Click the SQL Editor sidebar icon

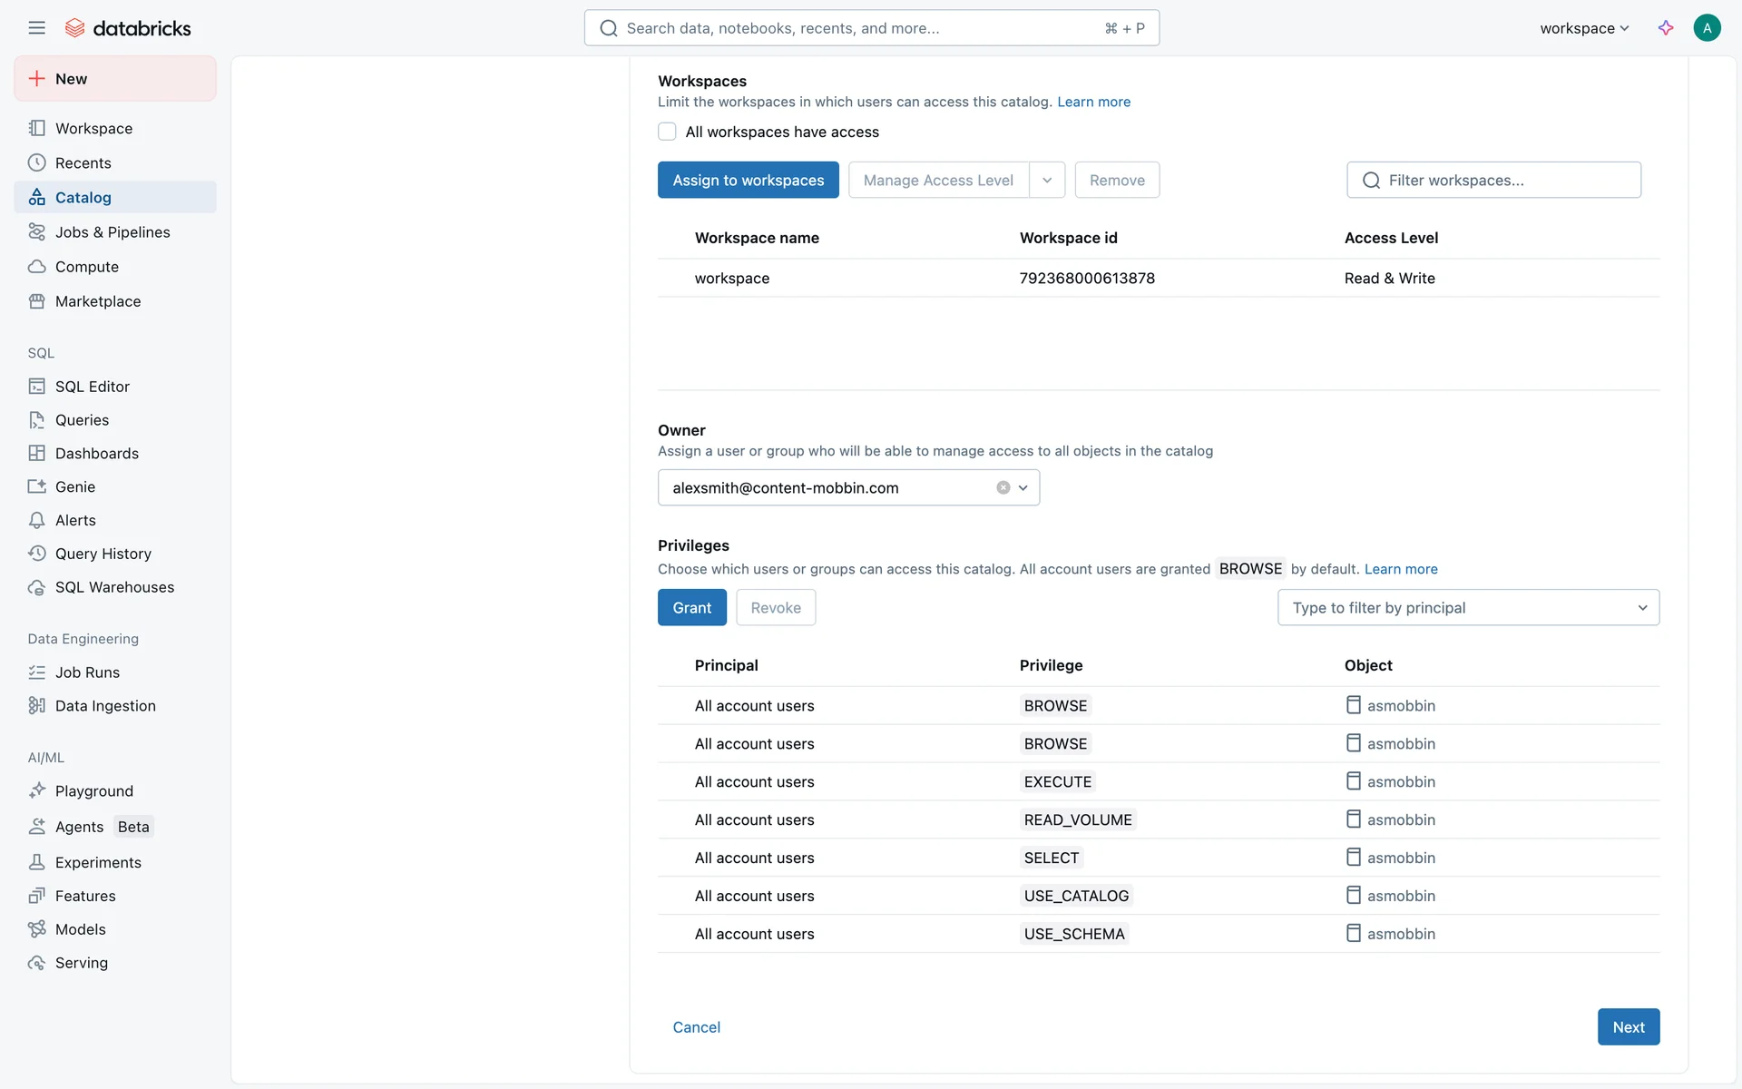point(36,387)
